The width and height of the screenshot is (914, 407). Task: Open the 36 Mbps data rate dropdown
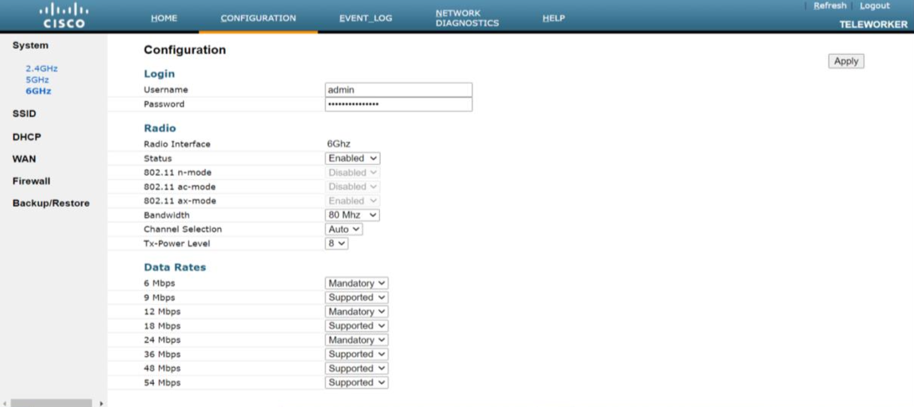[x=357, y=354]
